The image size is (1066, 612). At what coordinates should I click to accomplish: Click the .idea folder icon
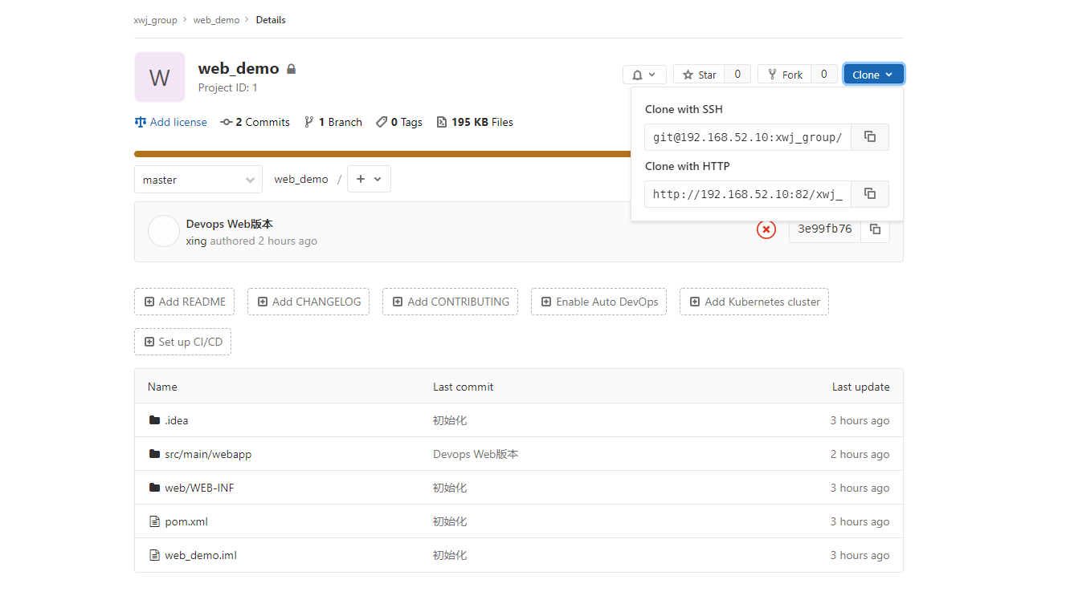tap(155, 420)
